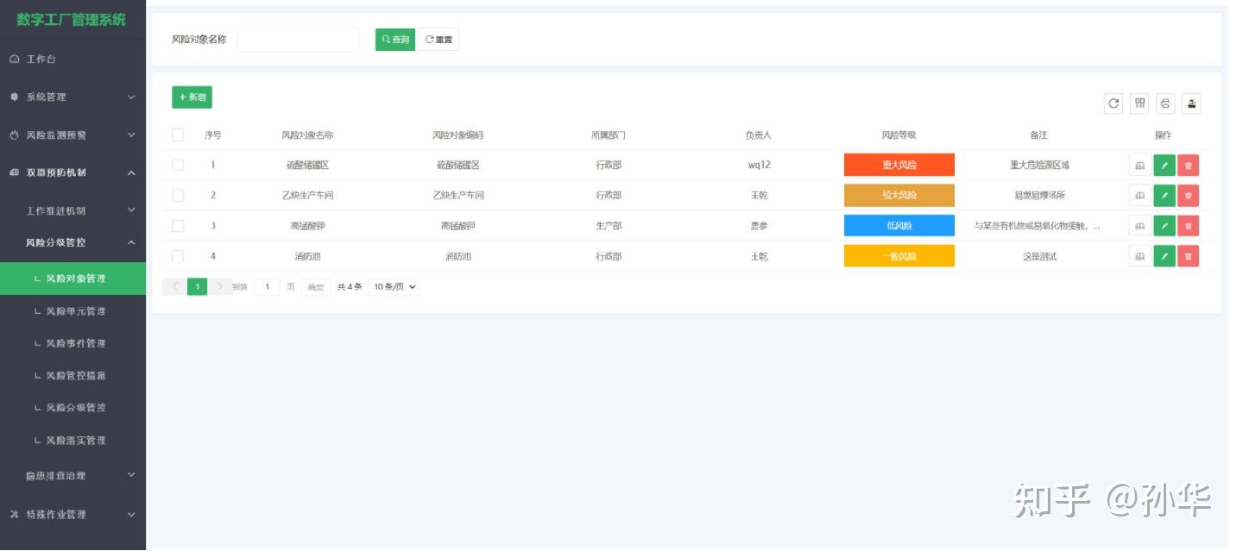Open 风险对象管理 menu item

pyautogui.click(x=73, y=279)
